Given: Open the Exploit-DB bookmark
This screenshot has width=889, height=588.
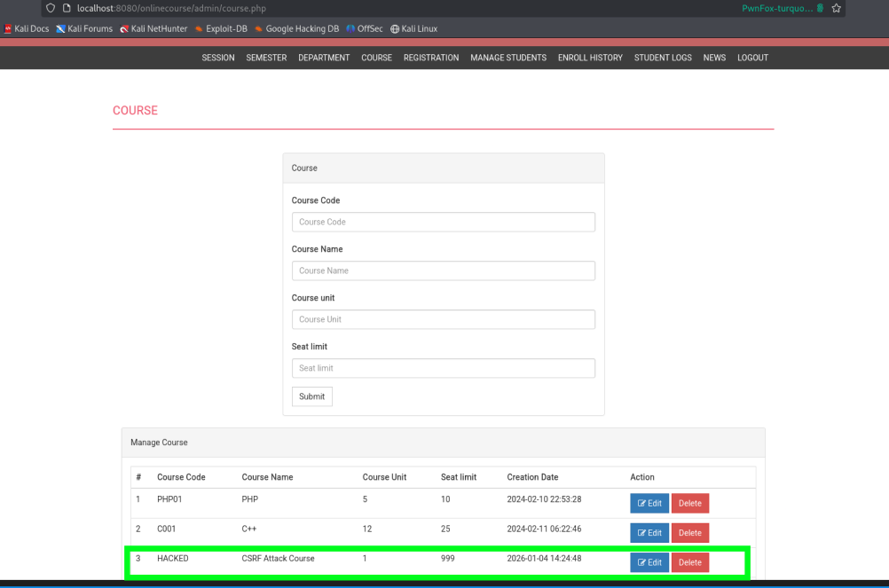Looking at the screenshot, I should pyautogui.click(x=221, y=29).
